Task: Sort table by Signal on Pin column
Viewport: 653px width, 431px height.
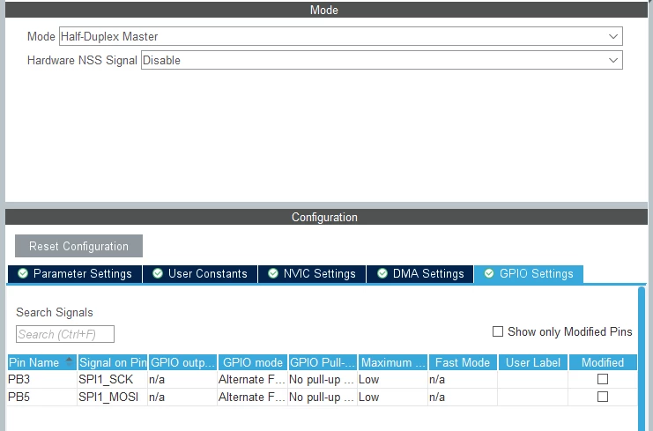Action: pos(113,362)
